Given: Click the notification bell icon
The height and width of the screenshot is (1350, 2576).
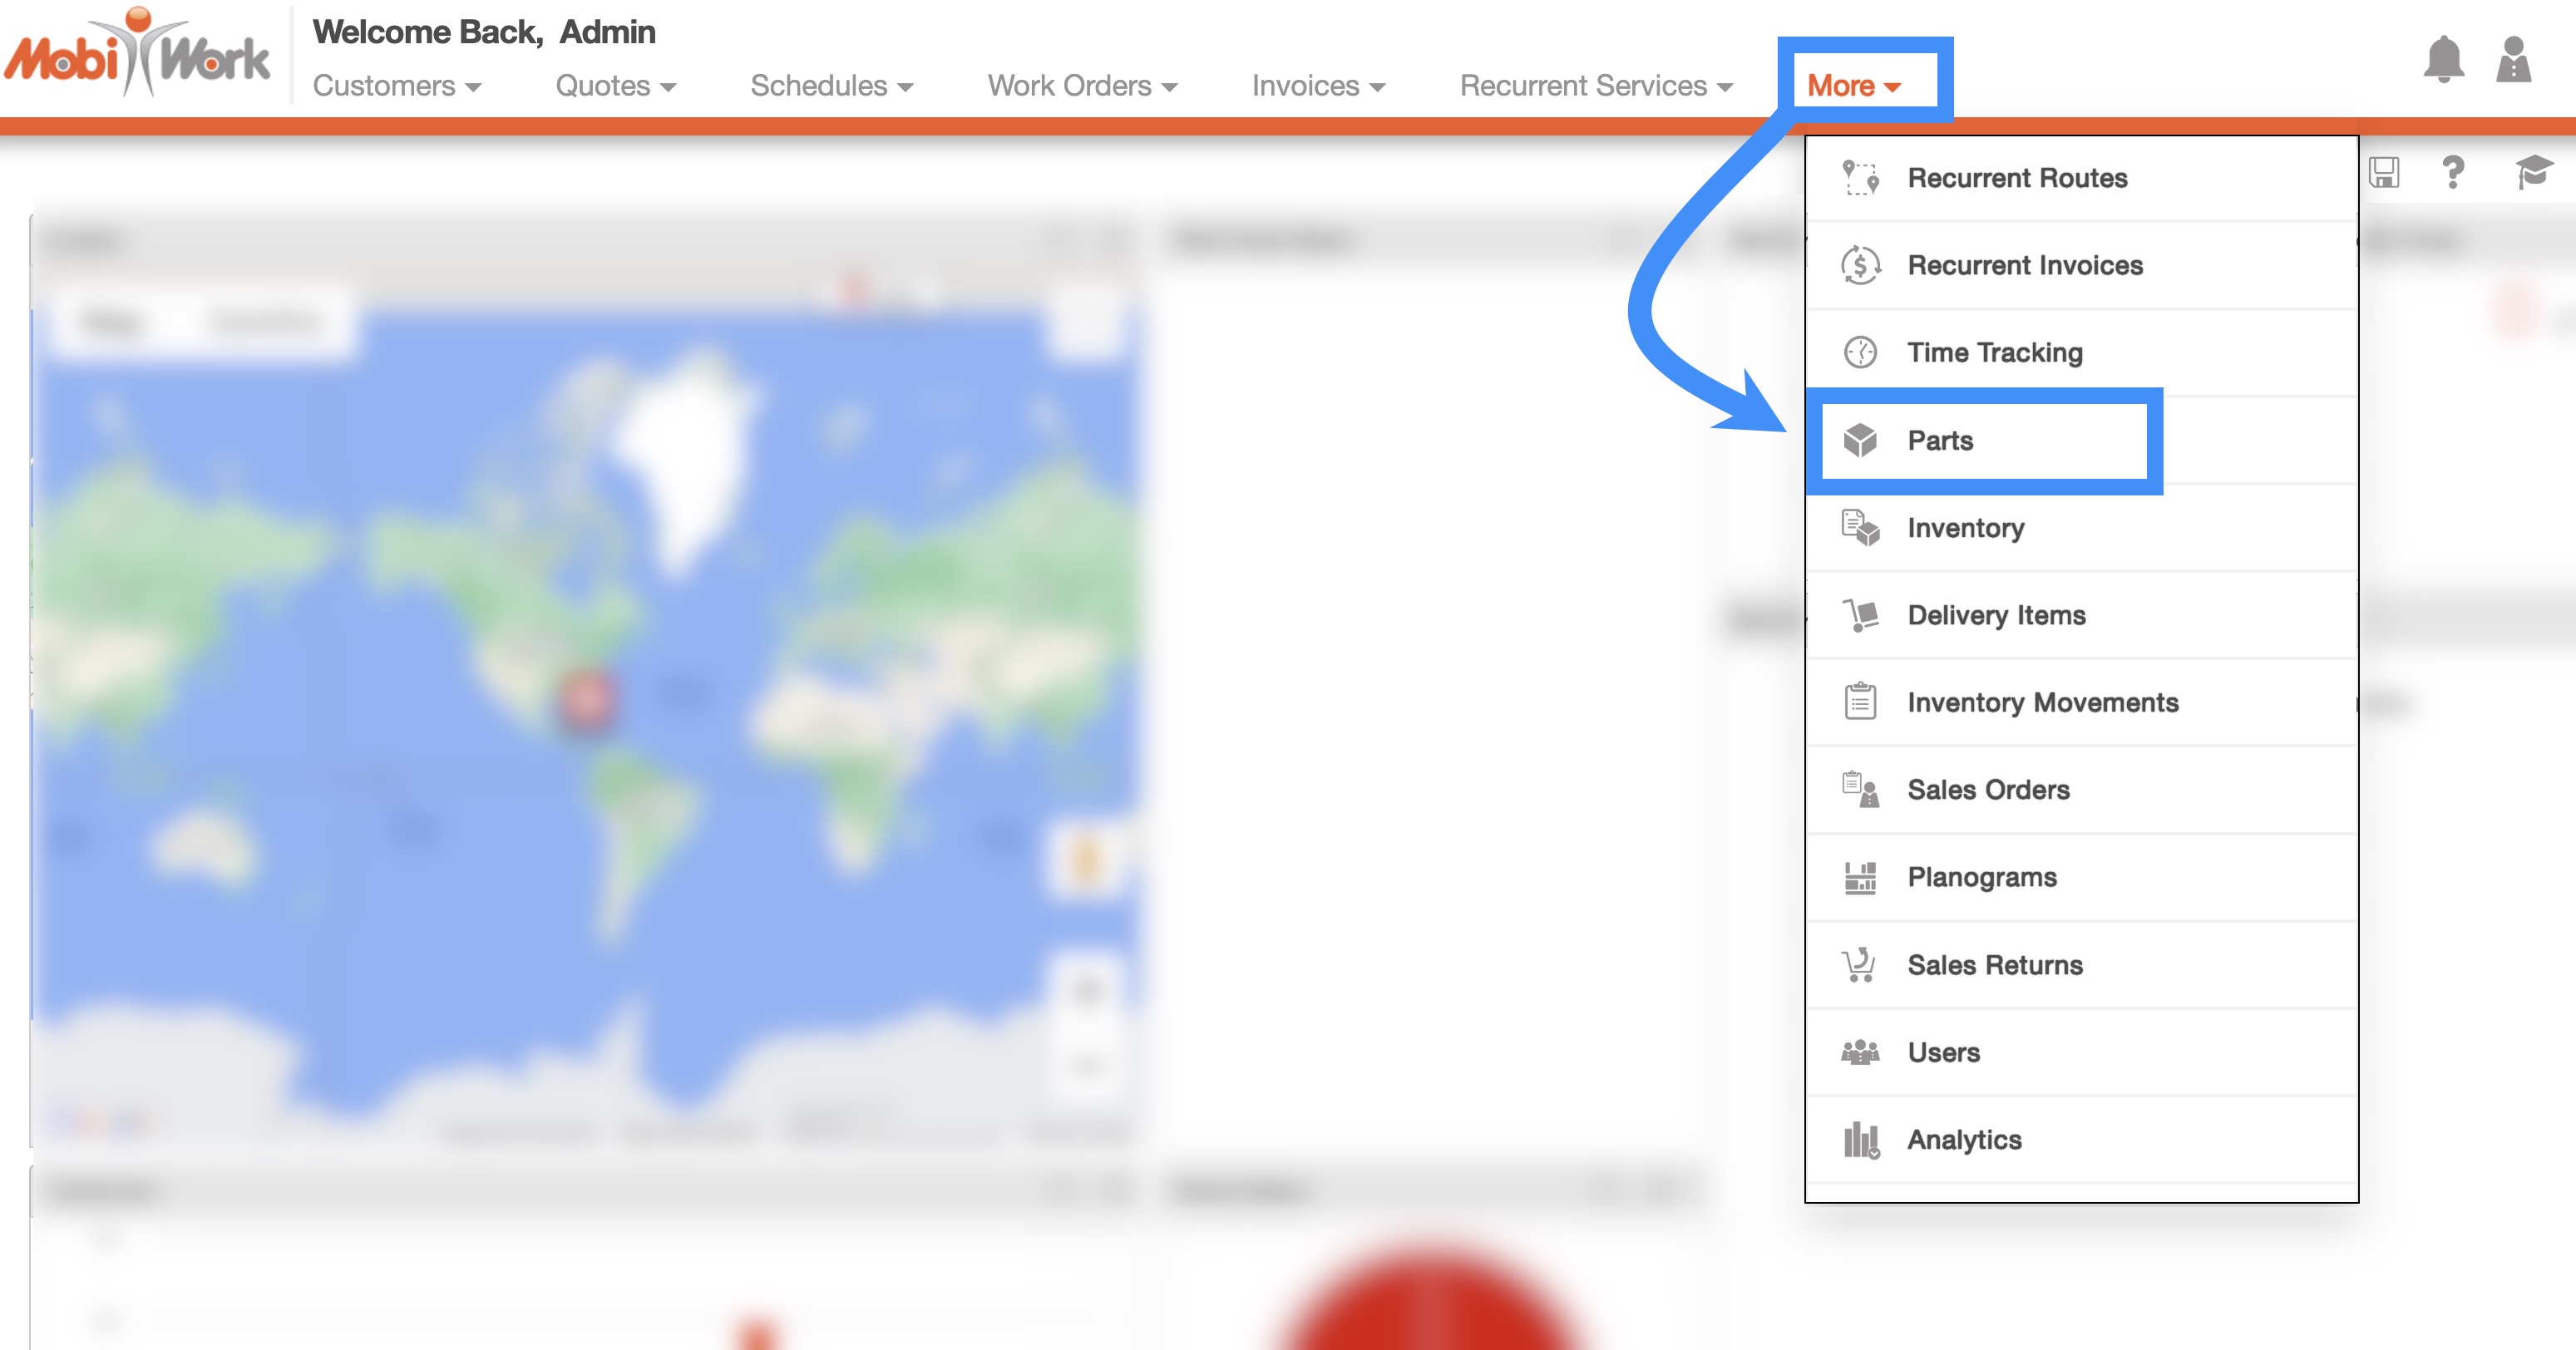Looking at the screenshot, I should [2443, 60].
